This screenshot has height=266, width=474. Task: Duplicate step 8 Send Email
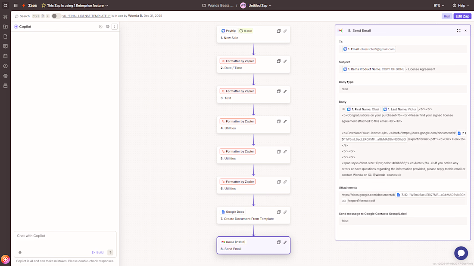tap(279, 242)
